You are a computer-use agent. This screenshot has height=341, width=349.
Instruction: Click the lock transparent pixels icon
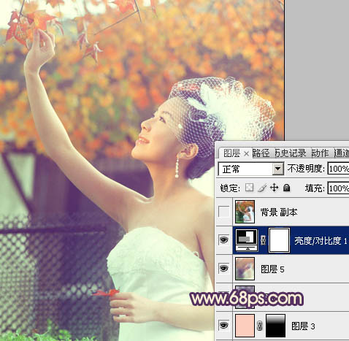[x=249, y=188]
